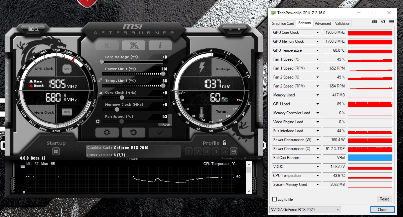The height and width of the screenshot is (217, 403).
Task: Click GPU-Z screenshot camera icon
Action: 374,22
